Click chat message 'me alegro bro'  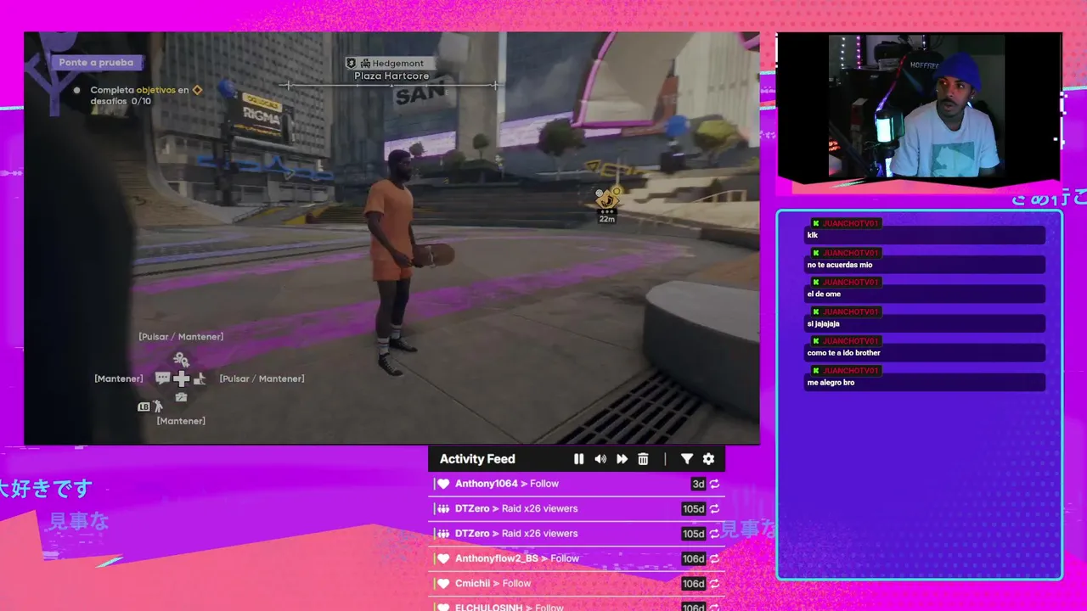pos(924,383)
